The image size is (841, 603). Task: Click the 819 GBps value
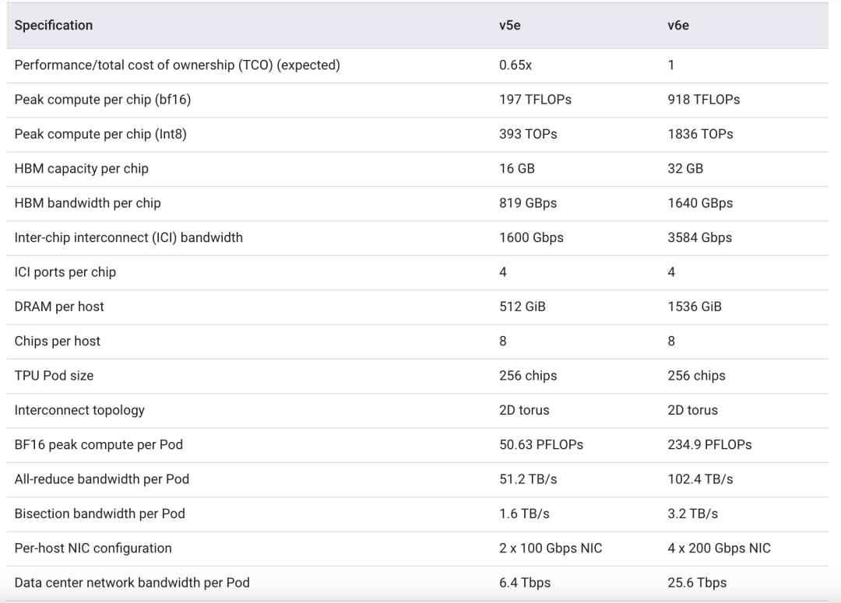point(528,203)
